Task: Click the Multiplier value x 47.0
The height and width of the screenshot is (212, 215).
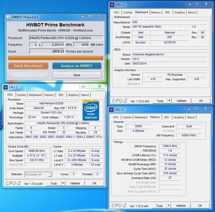Action: 37,155
